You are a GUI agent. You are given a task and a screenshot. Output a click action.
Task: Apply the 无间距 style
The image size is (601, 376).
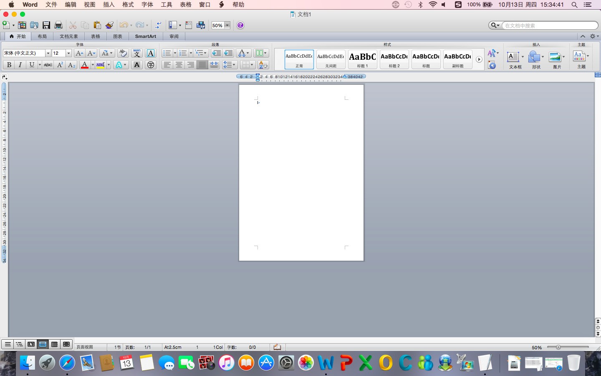click(331, 59)
